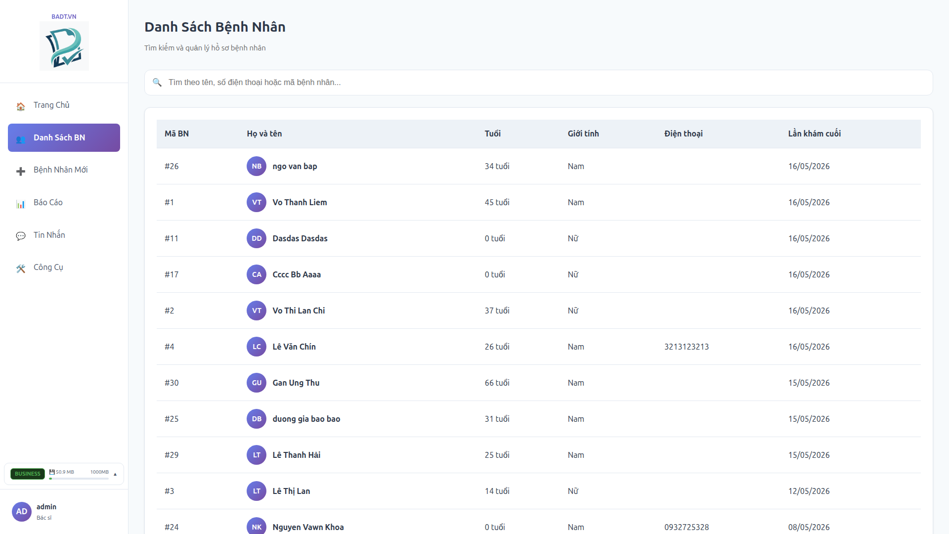Click the BUSINESS plan badge
This screenshot has width=949, height=534.
(x=28, y=474)
